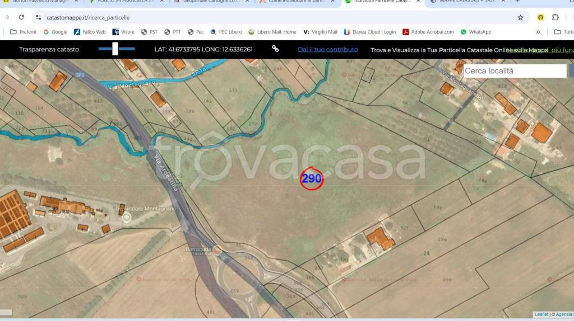574x321 pixels.
Task: Open the Libero Mail Home bookmark
Action: 272,32
